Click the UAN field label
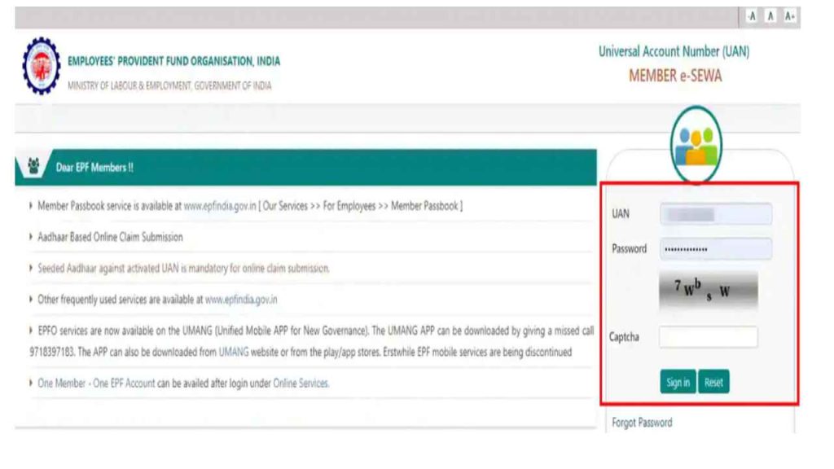This screenshot has height=469, width=834. (621, 214)
